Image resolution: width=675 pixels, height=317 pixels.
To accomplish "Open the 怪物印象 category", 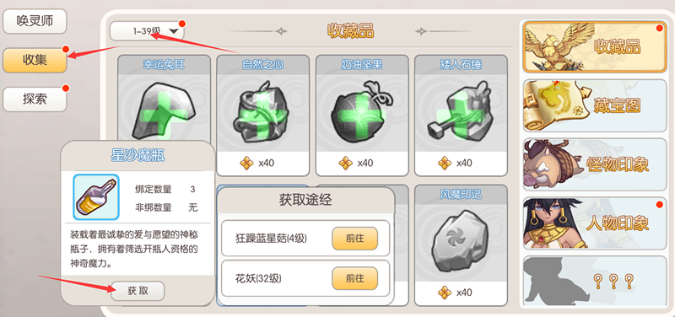I will click(595, 164).
